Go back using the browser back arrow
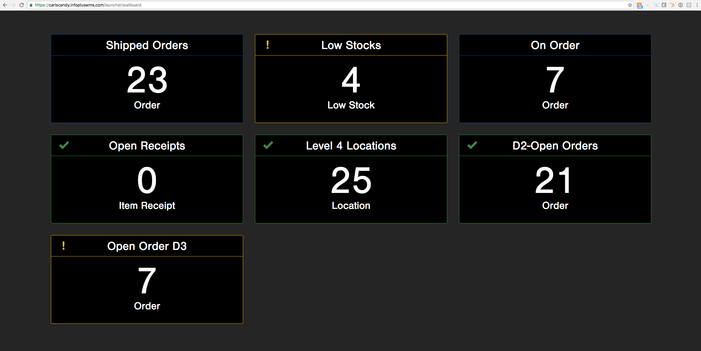This screenshot has height=351, width=701. (5, 5)
